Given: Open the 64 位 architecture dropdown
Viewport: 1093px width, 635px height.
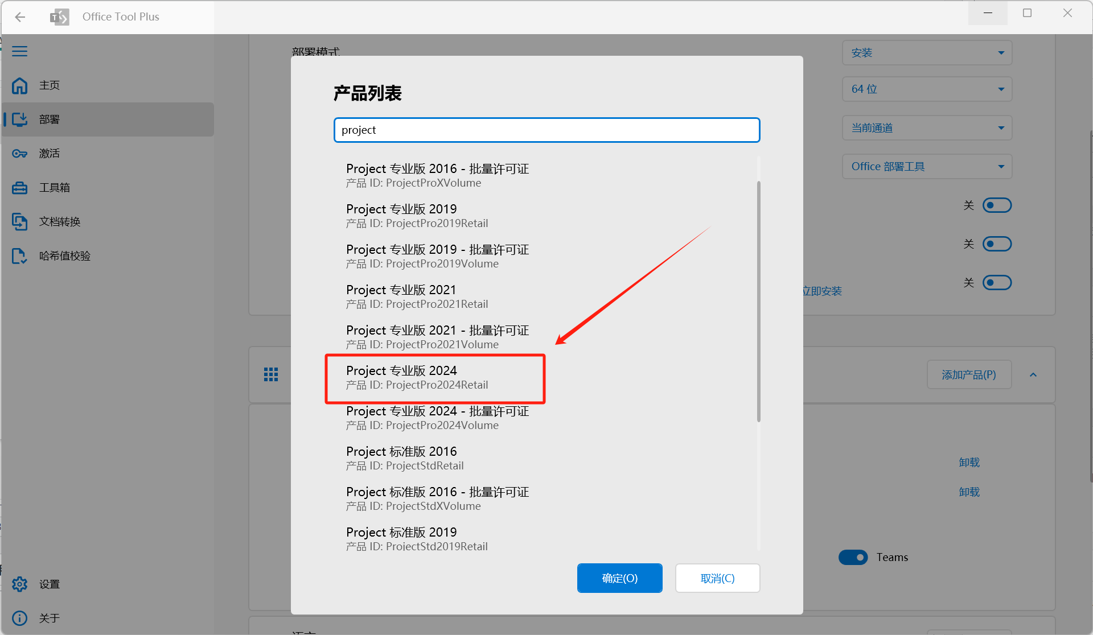Looking at the screenshot, I should 927,89.
